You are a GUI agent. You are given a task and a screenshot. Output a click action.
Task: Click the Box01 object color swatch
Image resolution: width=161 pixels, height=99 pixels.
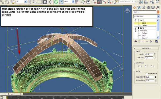point(158,12)
